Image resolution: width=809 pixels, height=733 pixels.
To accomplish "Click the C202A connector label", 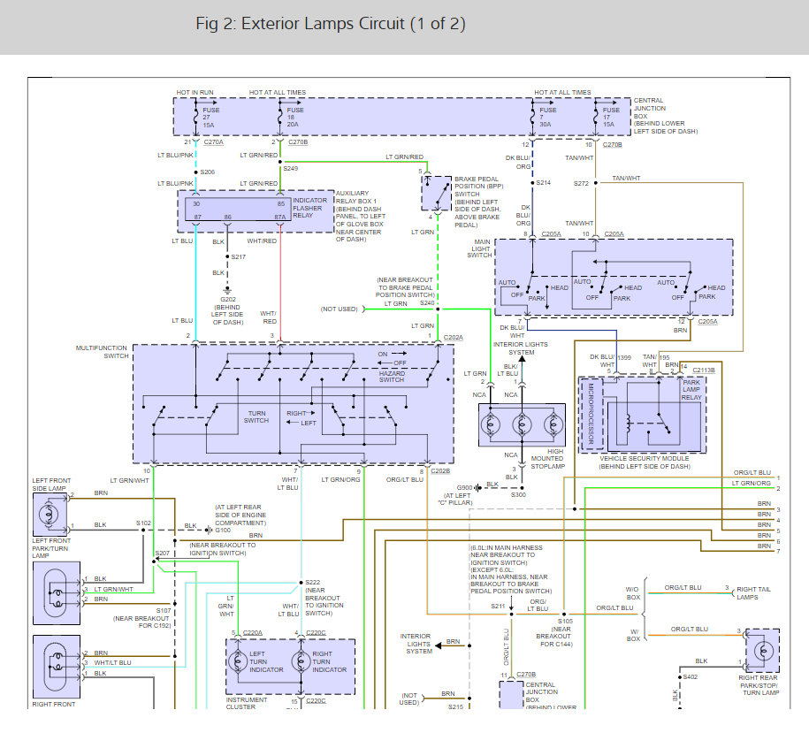I will pos(454,338).
